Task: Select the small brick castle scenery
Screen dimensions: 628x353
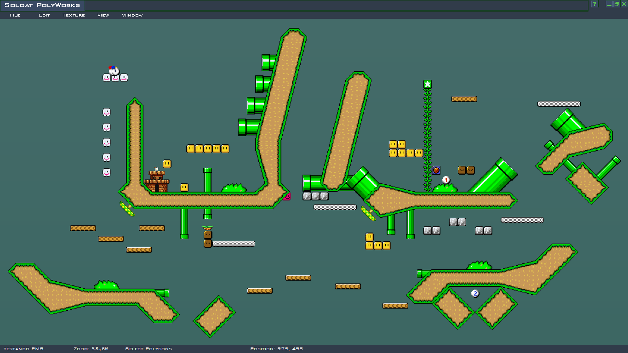Action: click(x=157, y=180)
